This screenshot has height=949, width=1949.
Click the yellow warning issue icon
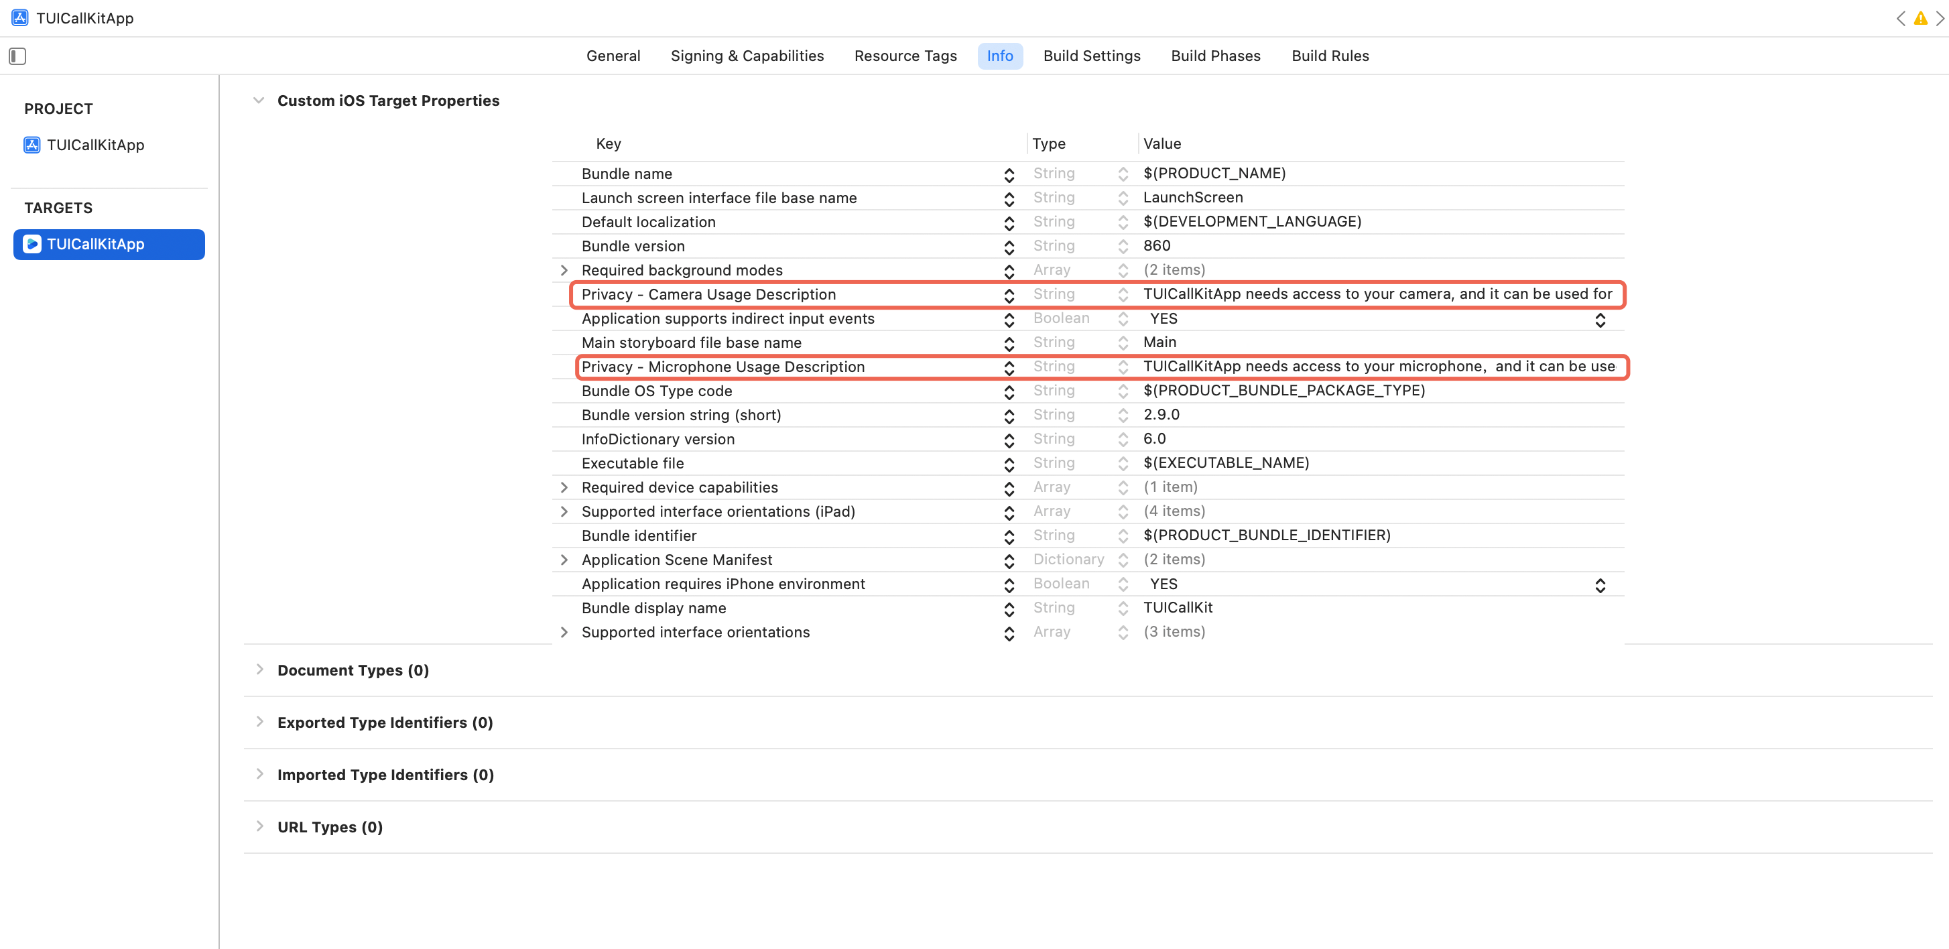[1920, 18]
